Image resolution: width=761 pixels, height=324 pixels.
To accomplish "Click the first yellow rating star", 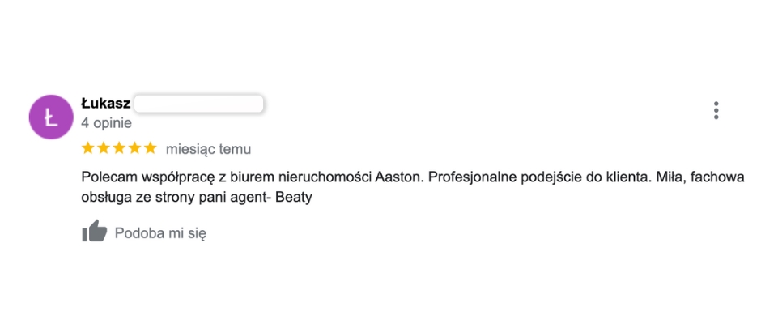I will 88,148.
